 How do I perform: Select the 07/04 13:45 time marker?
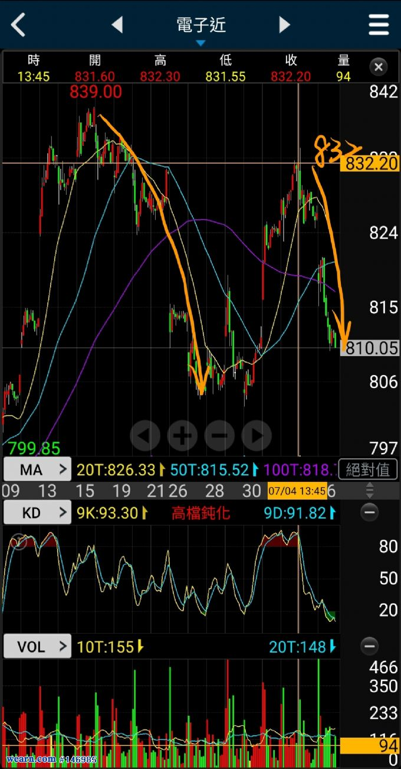pyautogui.click(x=297, y=491)
